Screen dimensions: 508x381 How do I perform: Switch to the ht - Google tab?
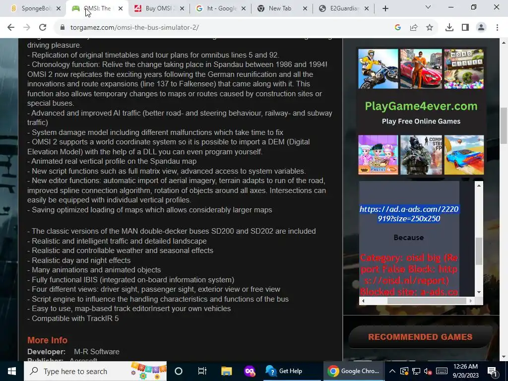(x=217, y=8)
